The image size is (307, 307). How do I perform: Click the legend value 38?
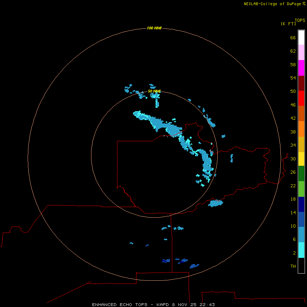[293, 132]
